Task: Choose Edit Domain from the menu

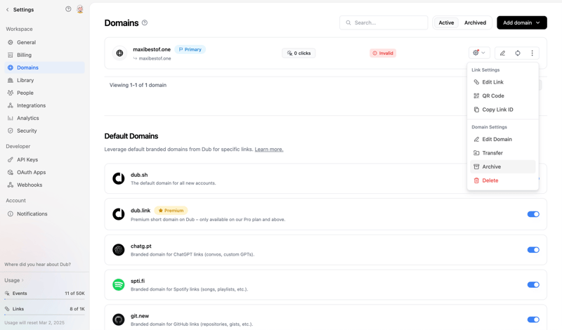Action: click(502, 139)
